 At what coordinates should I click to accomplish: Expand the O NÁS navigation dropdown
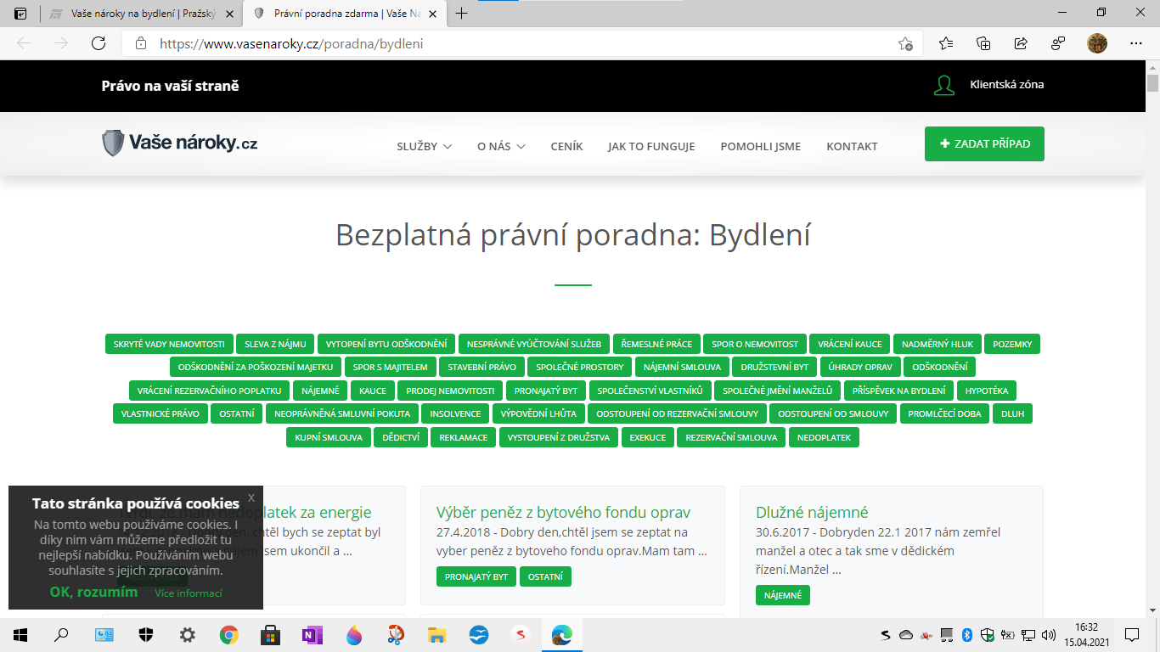(x=499, y=145)
